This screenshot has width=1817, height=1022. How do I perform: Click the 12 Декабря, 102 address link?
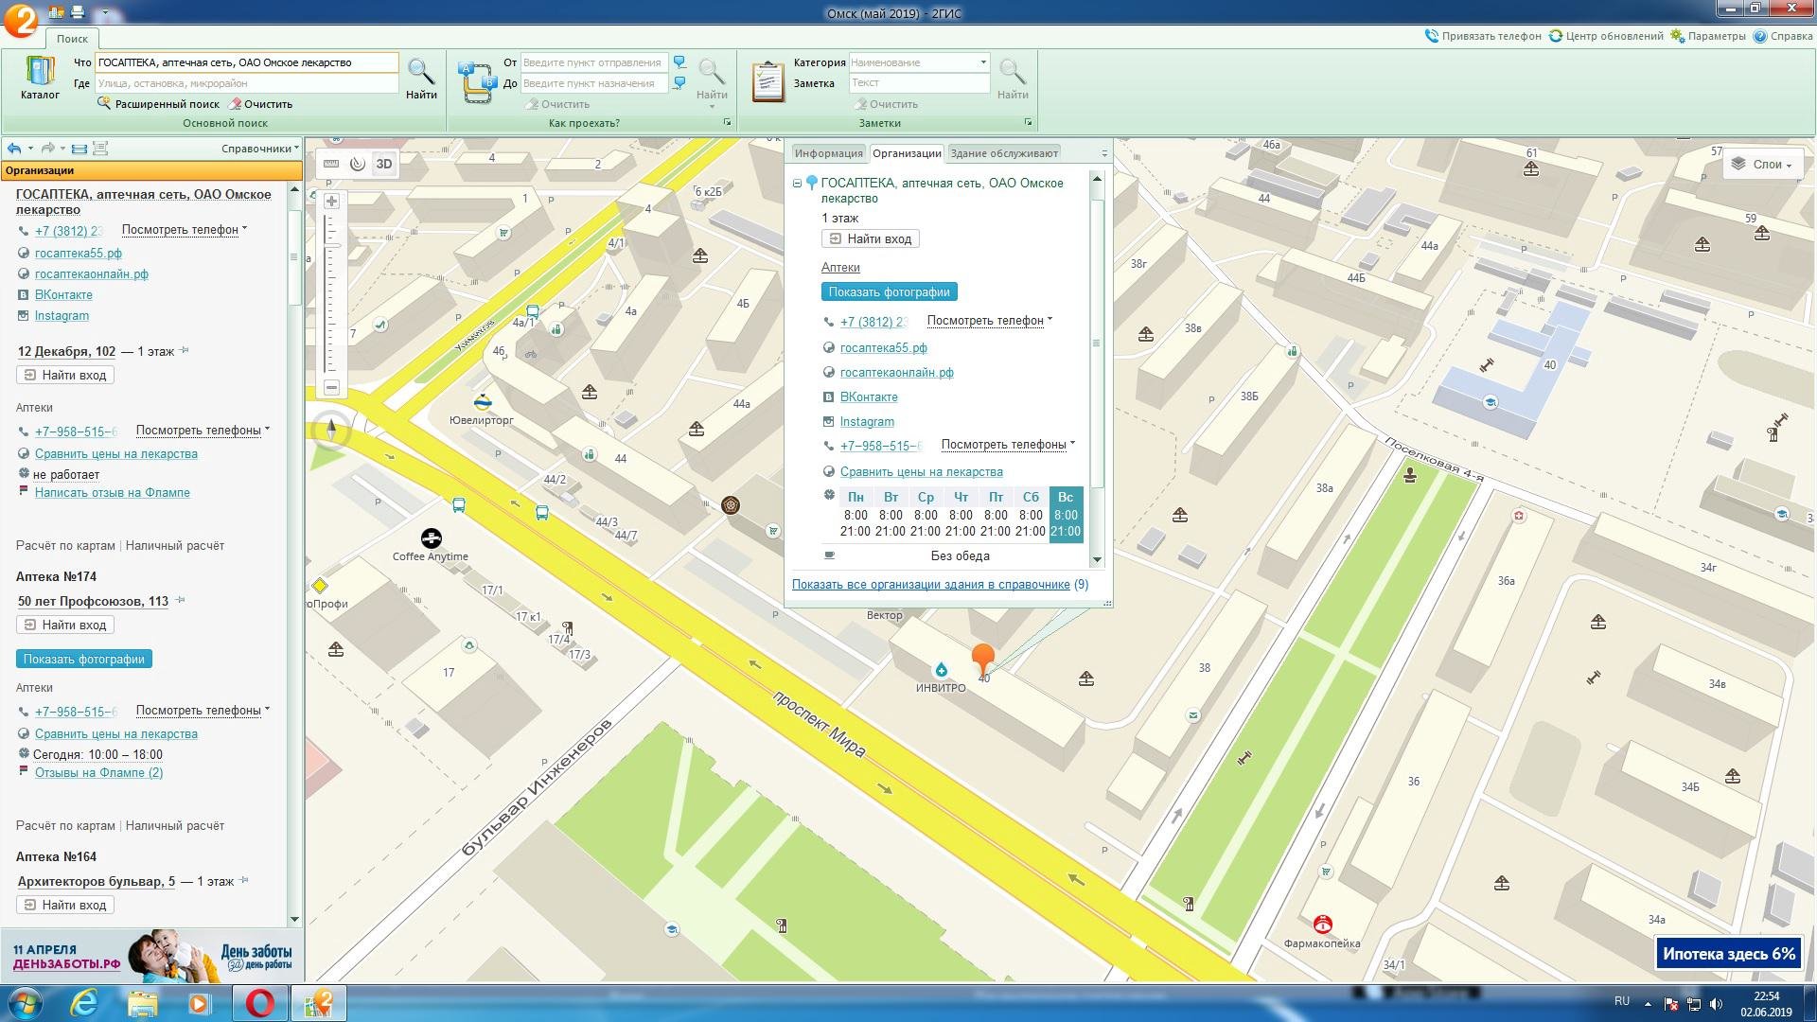[66, 351]
